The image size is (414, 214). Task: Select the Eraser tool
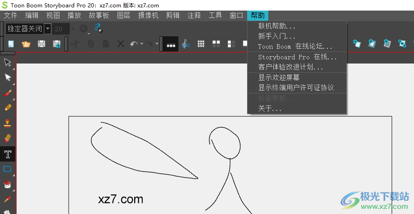click(x=7, y=138)
